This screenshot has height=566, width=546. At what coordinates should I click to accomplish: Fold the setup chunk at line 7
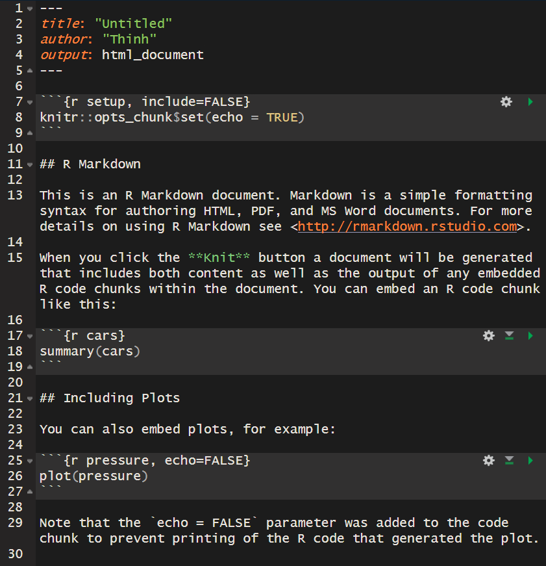click(30, 102)
